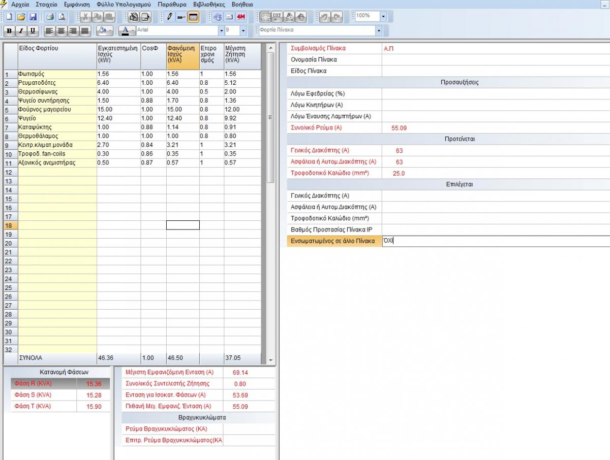Click the Γενικός Διακόπτης value 63 under Προτείνεται

399,150
